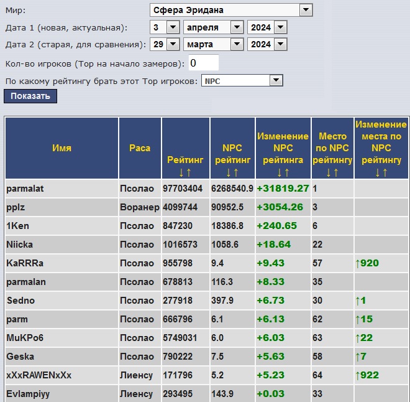
Task: Click the Имя column header
Action: [x=61, y=148]
